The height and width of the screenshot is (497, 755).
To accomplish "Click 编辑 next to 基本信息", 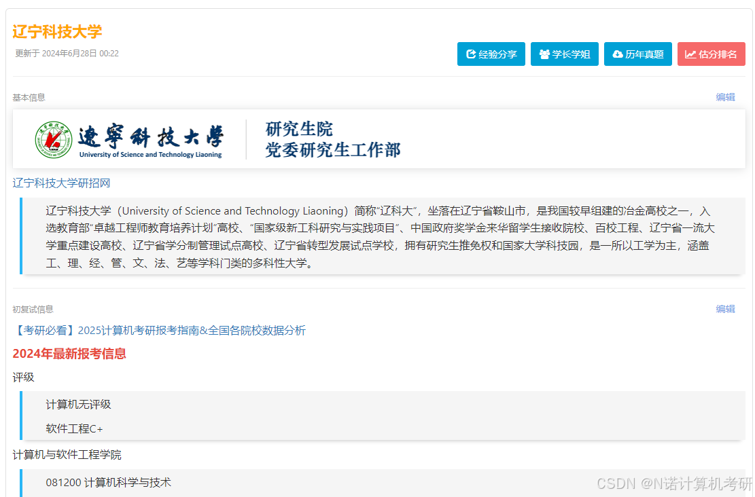I will [x=725, y=97].
